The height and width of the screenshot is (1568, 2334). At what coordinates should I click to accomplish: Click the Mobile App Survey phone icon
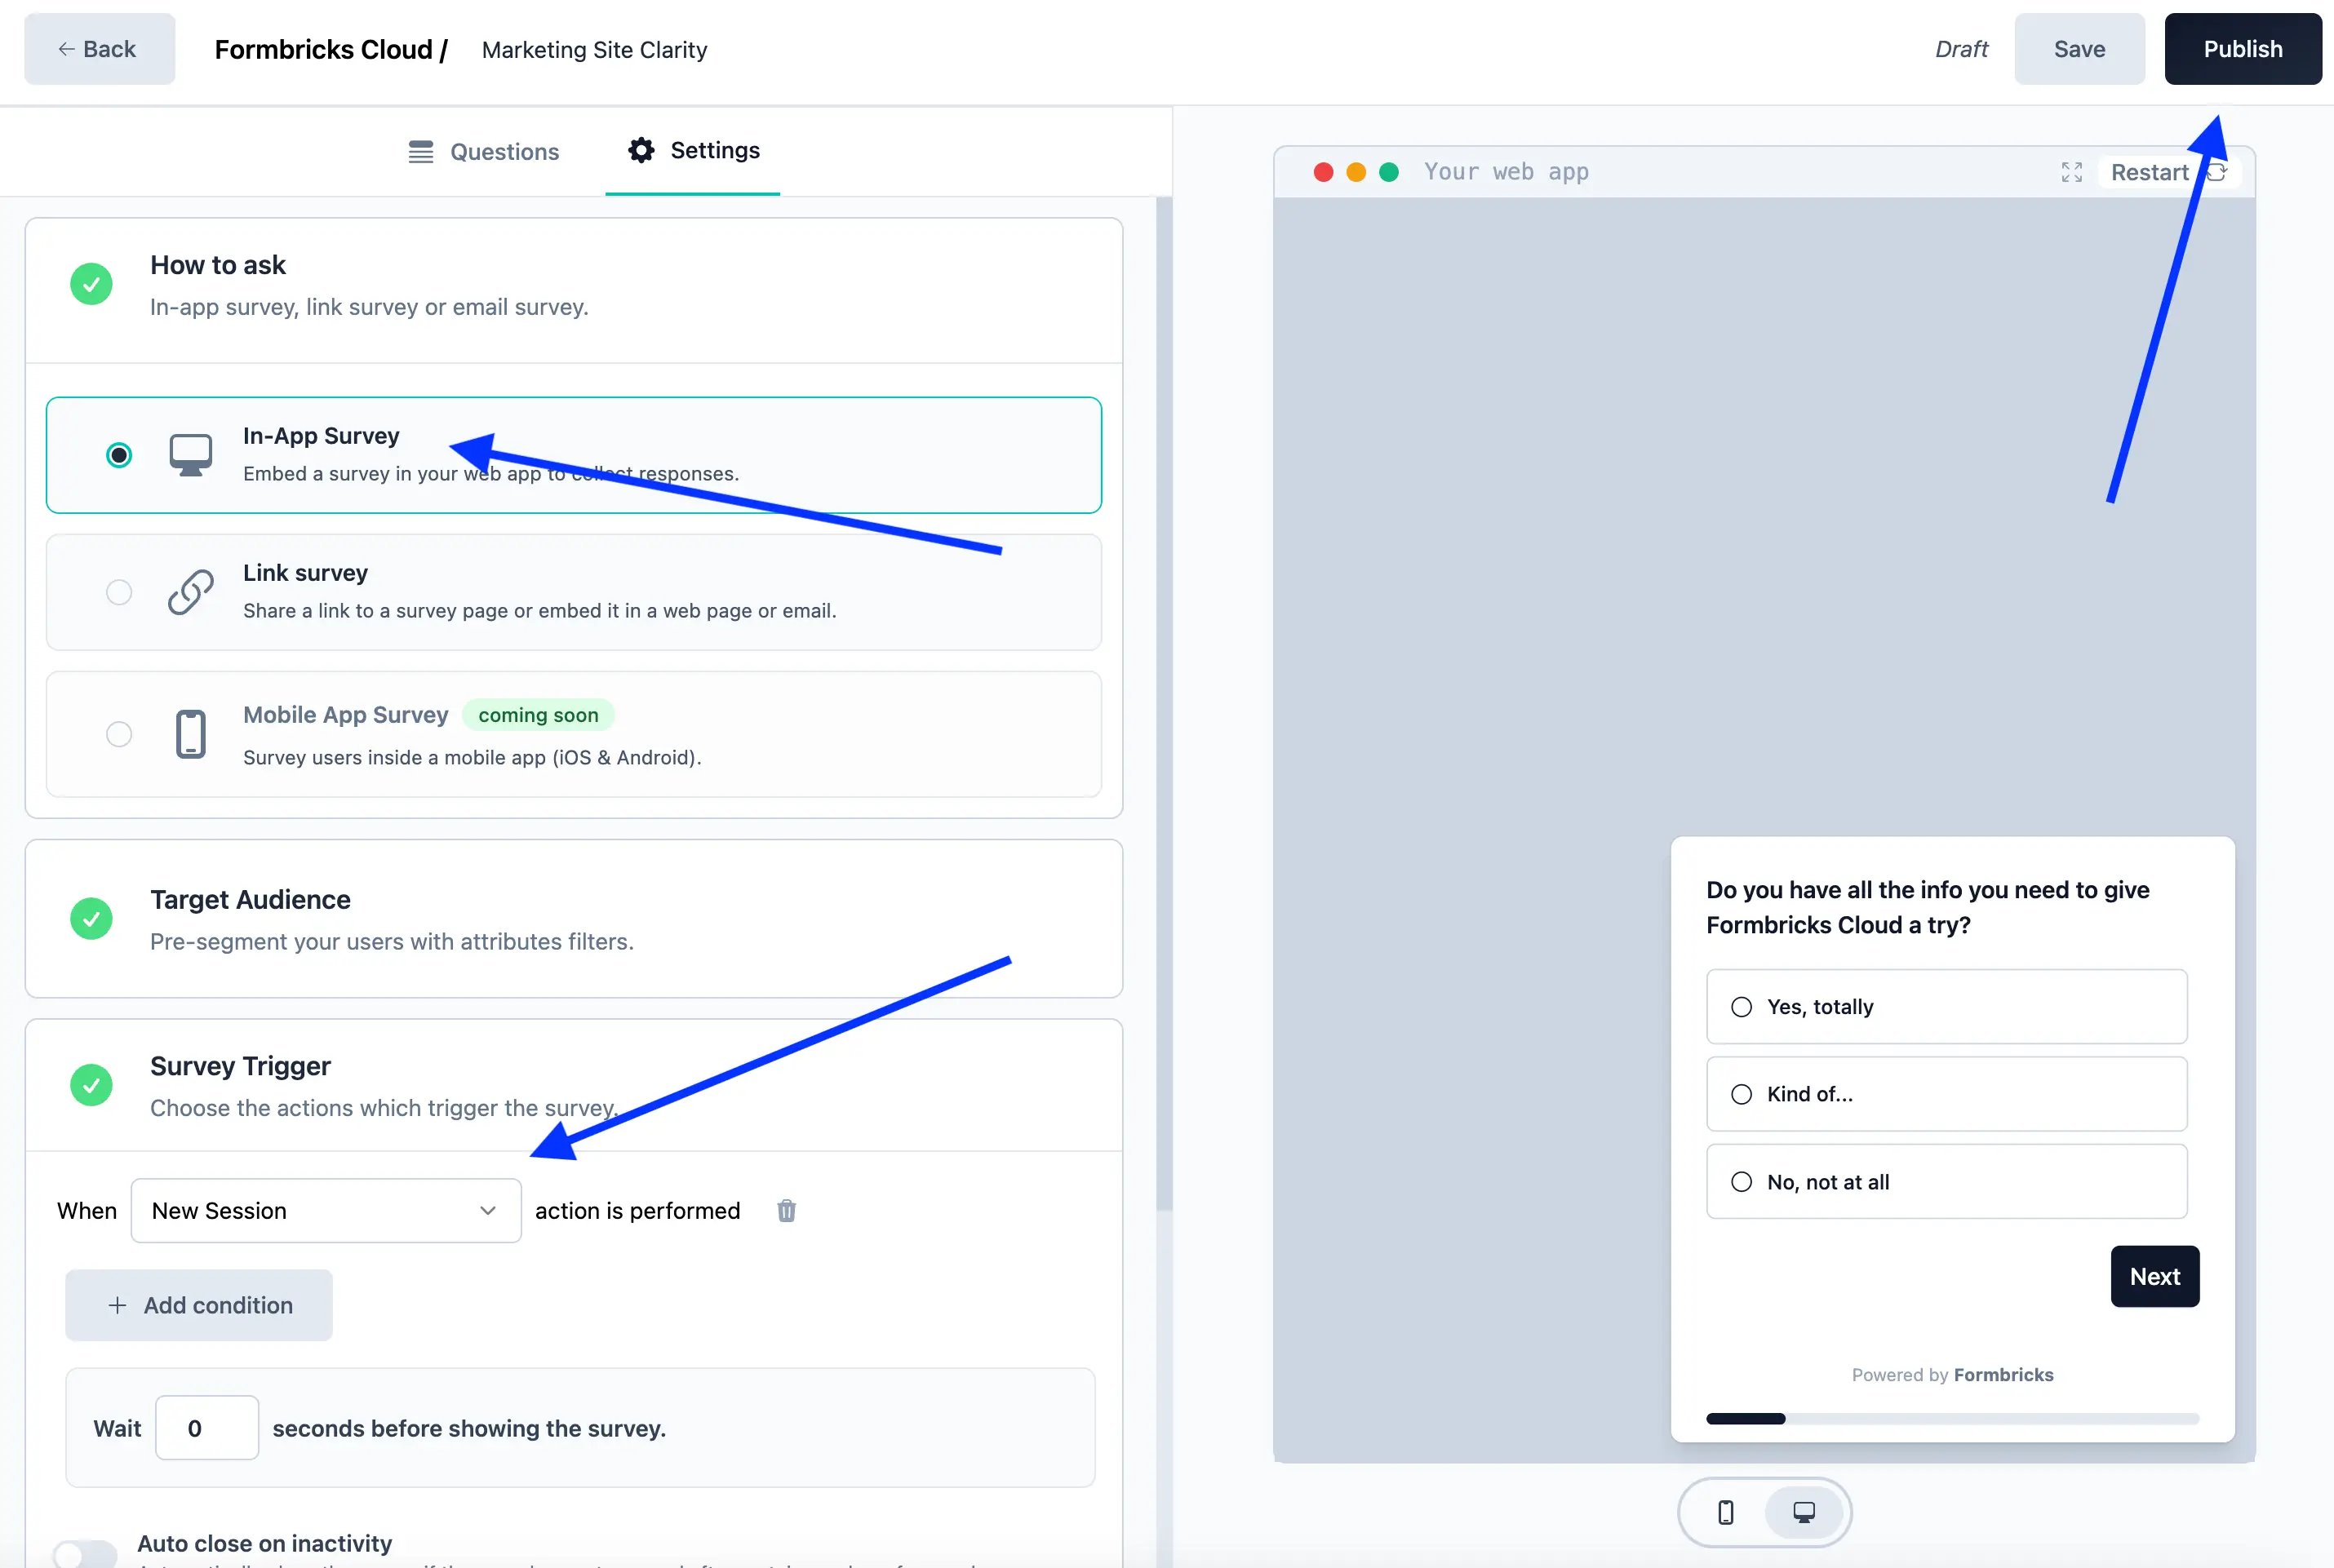pyautogui.click(x=190, y=734)
